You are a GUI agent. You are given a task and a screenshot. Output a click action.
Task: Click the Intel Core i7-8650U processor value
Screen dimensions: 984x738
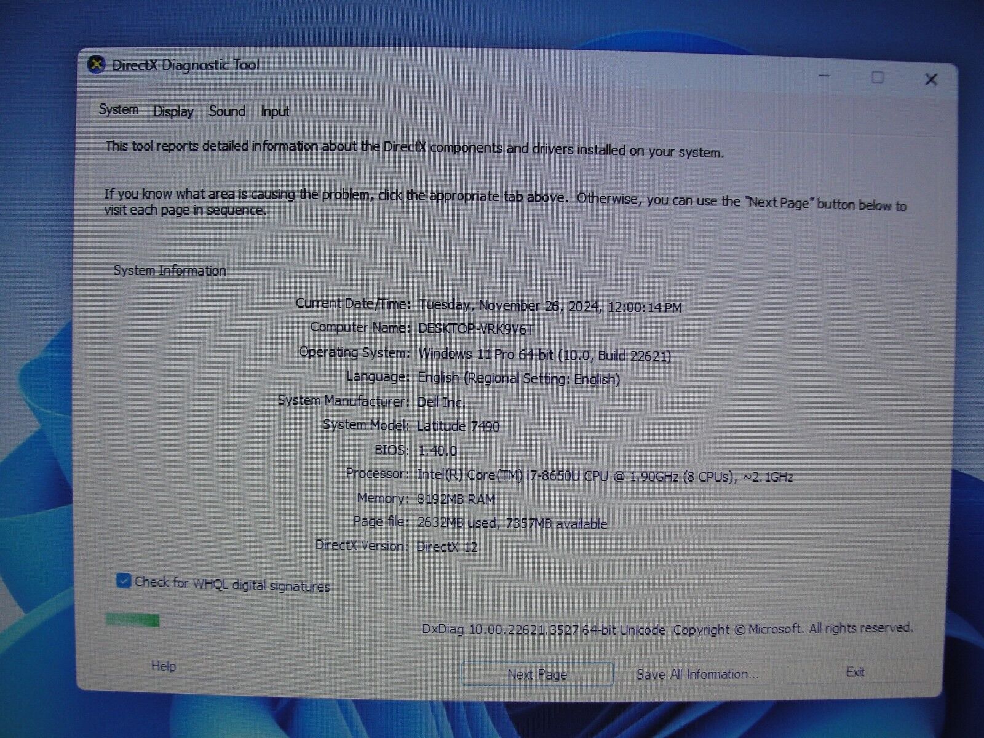(x=605, y=475)
